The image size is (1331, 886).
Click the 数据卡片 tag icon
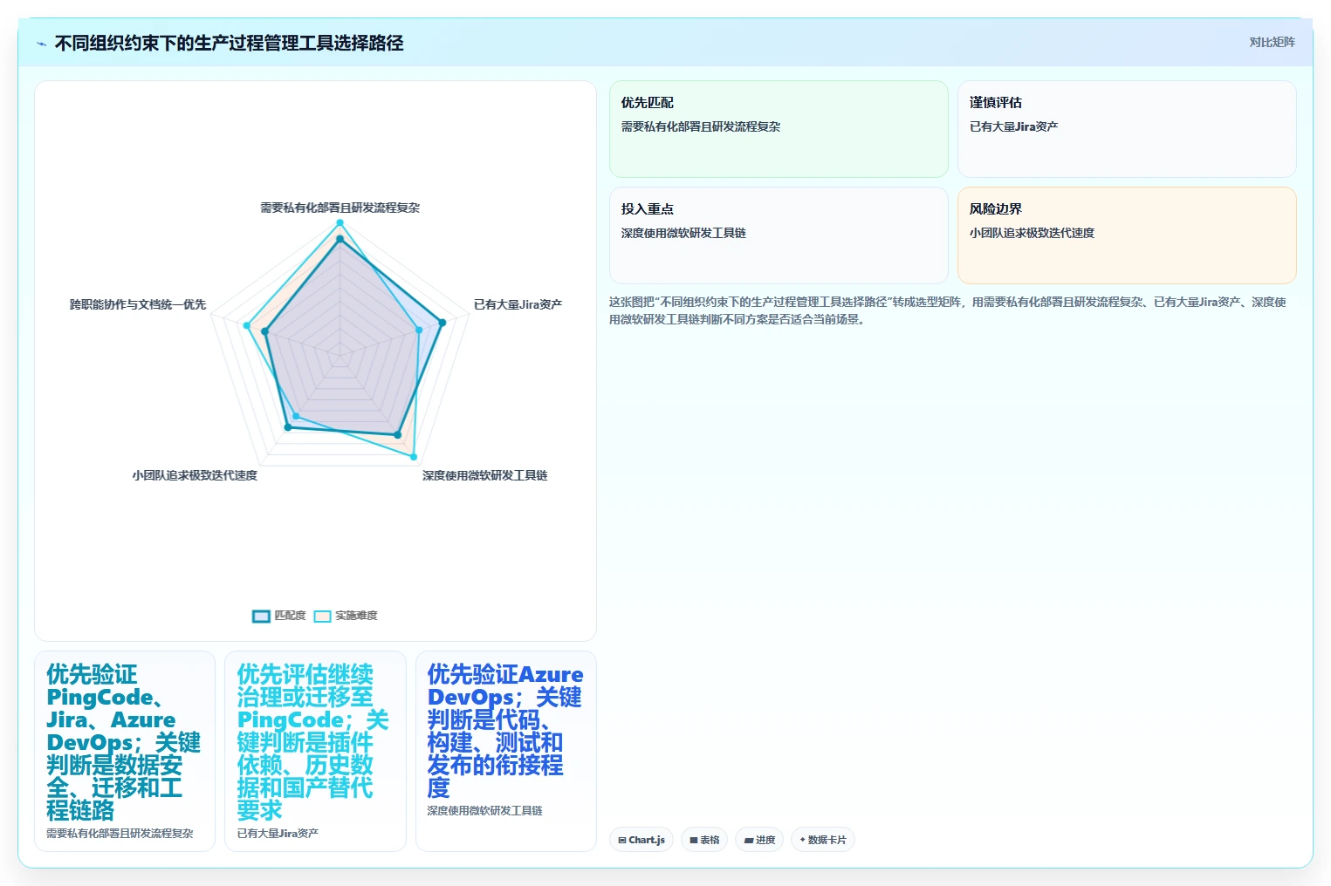pos(802,840)
